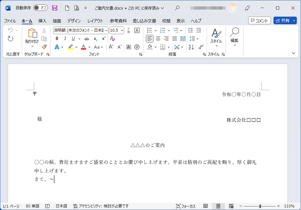Align text left
This screenshot has height=210, width=301.
click(149, 39)
